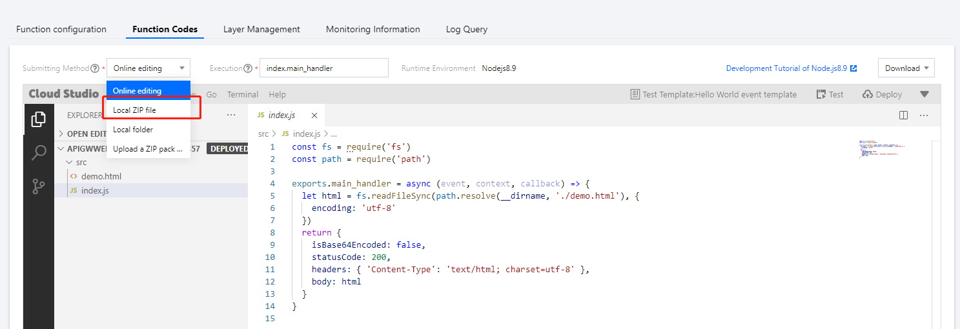The image size is (960, 329).
Task: Click the split editor icon
Action: [x=903, y=115]
